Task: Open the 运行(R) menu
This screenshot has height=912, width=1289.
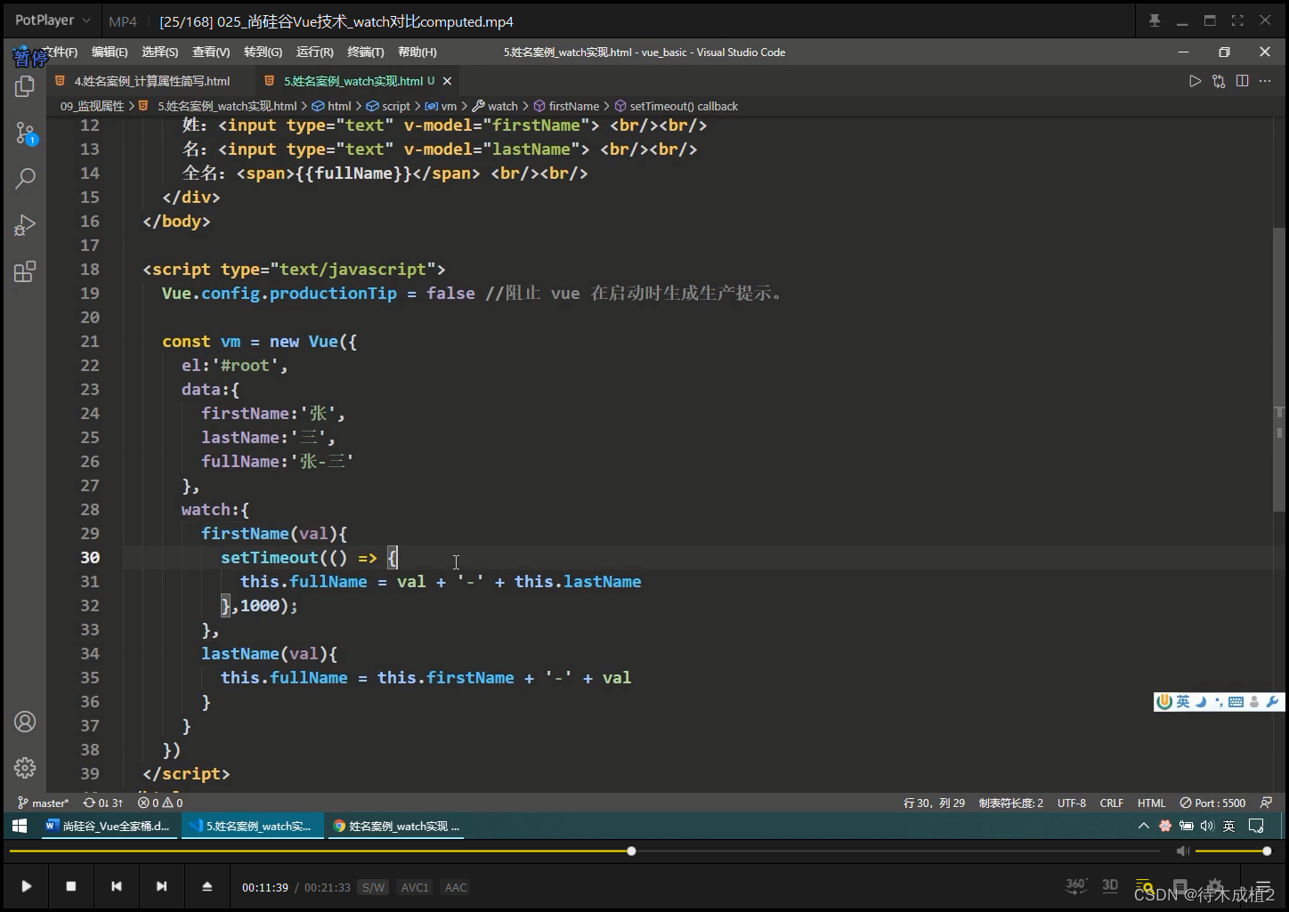Action: pyautogui.click(x=314, y=52)
